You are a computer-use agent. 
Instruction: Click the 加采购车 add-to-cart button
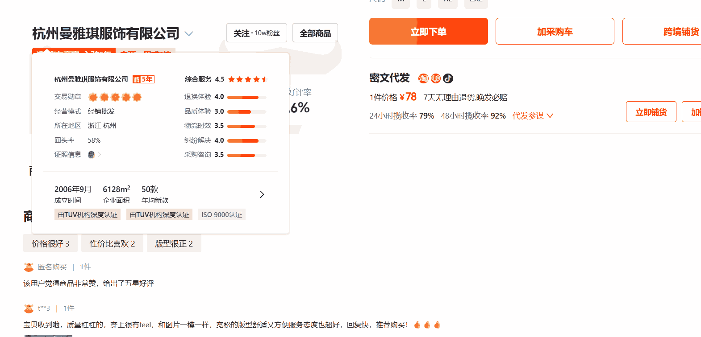pyautogui.click(x=555, y=32)
